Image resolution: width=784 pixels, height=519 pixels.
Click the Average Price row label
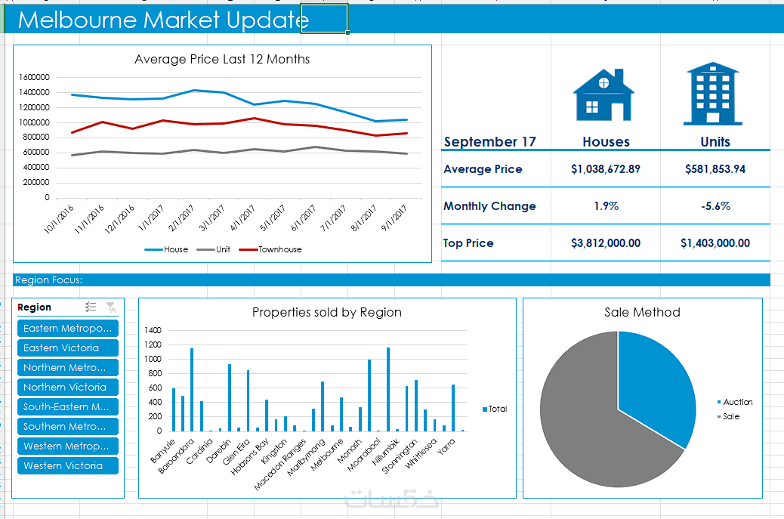[483, 169]
